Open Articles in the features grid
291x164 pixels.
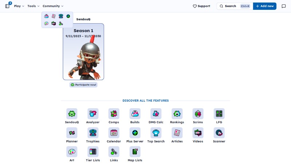pos(177,135)
